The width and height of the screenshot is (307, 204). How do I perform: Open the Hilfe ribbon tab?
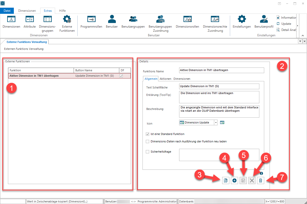click(63, 11)
